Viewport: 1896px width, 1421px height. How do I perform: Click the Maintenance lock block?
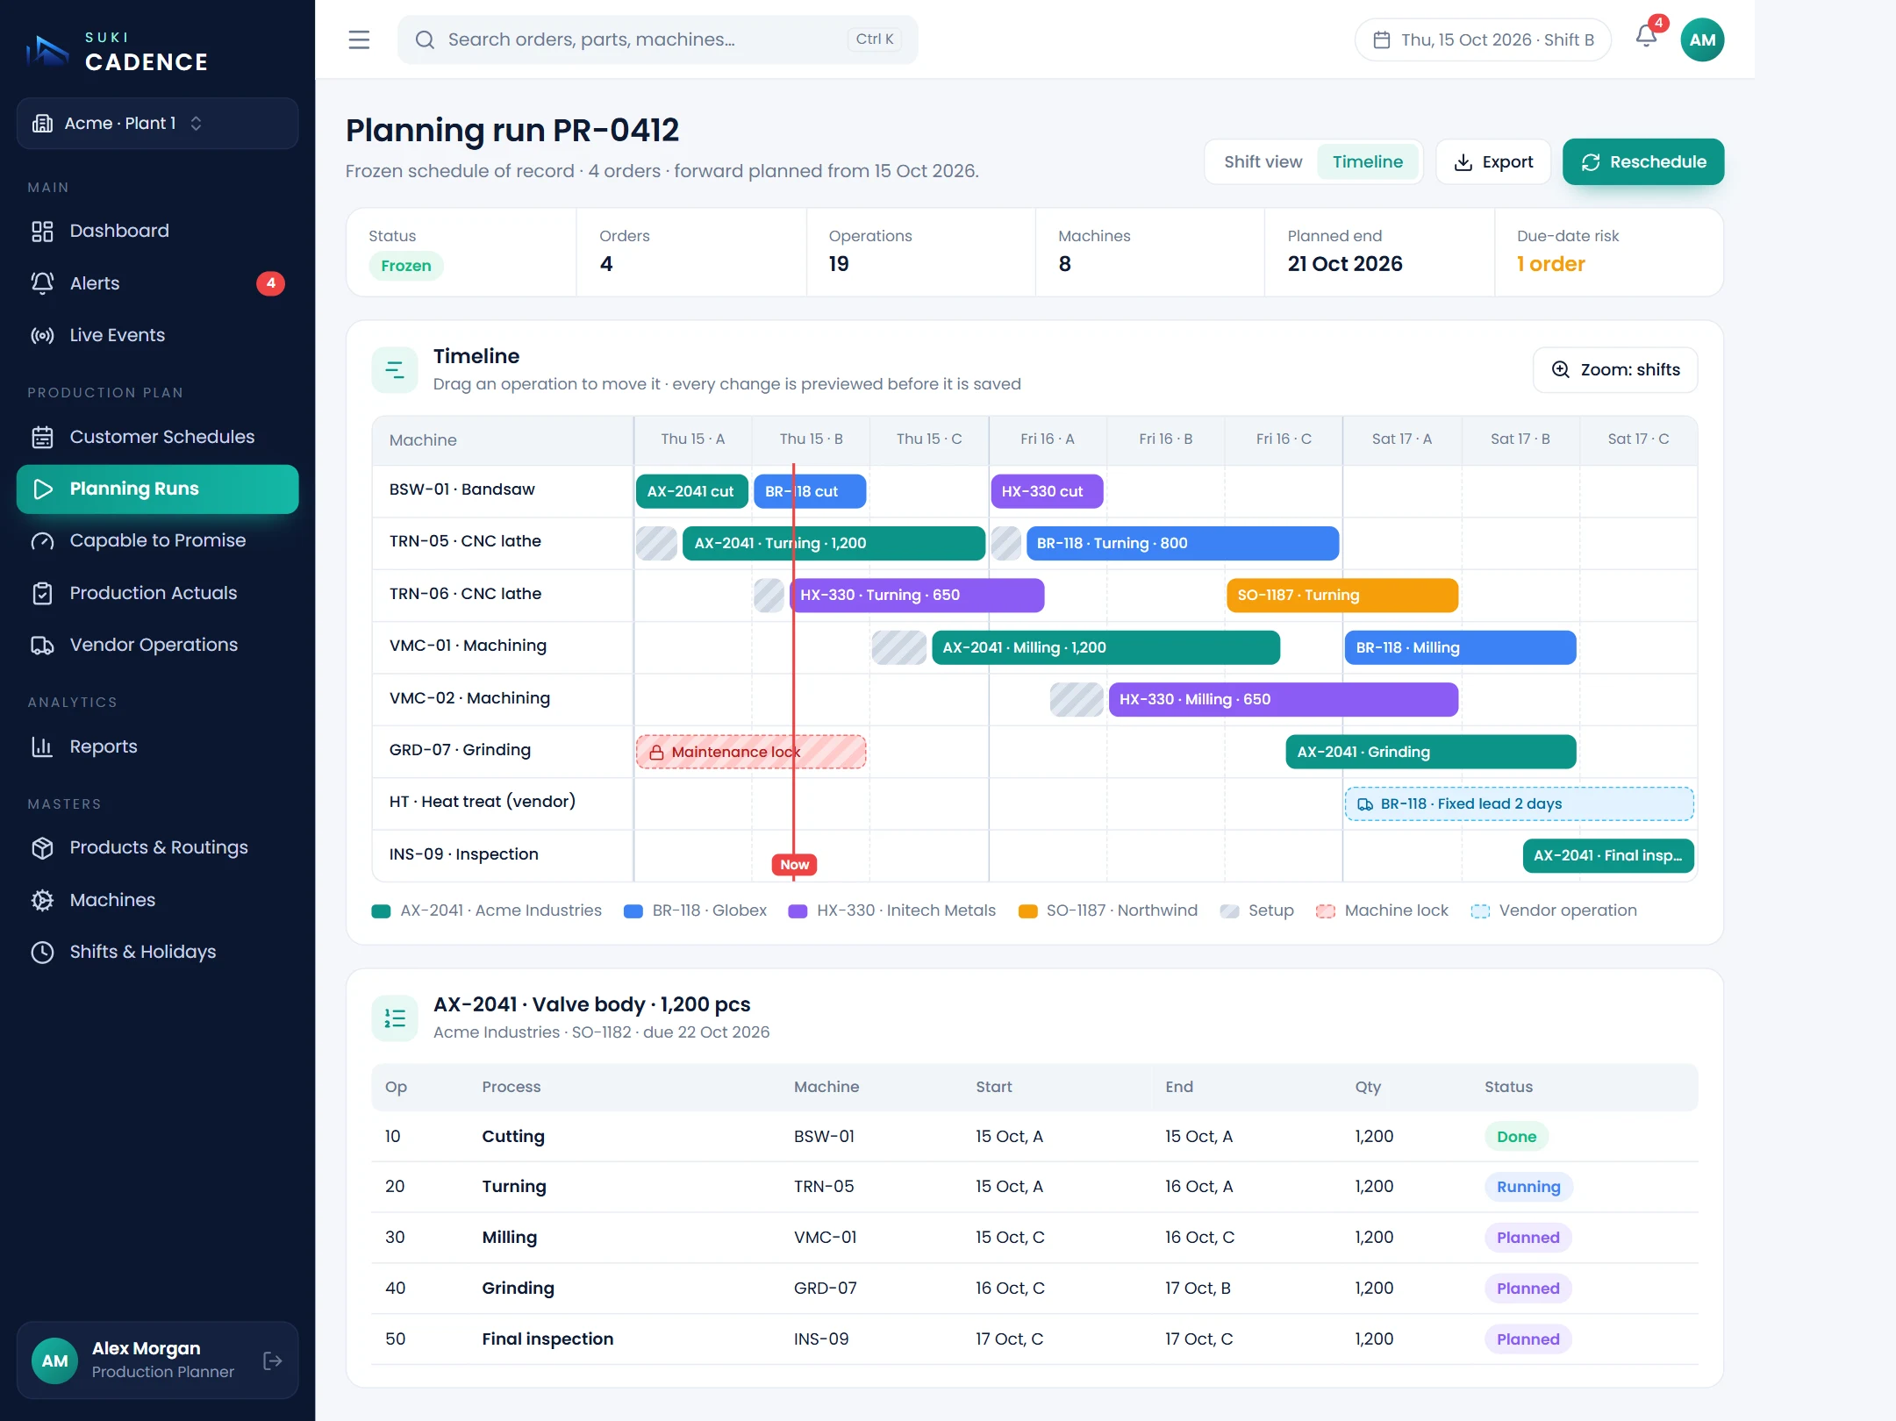click(751, 752)
